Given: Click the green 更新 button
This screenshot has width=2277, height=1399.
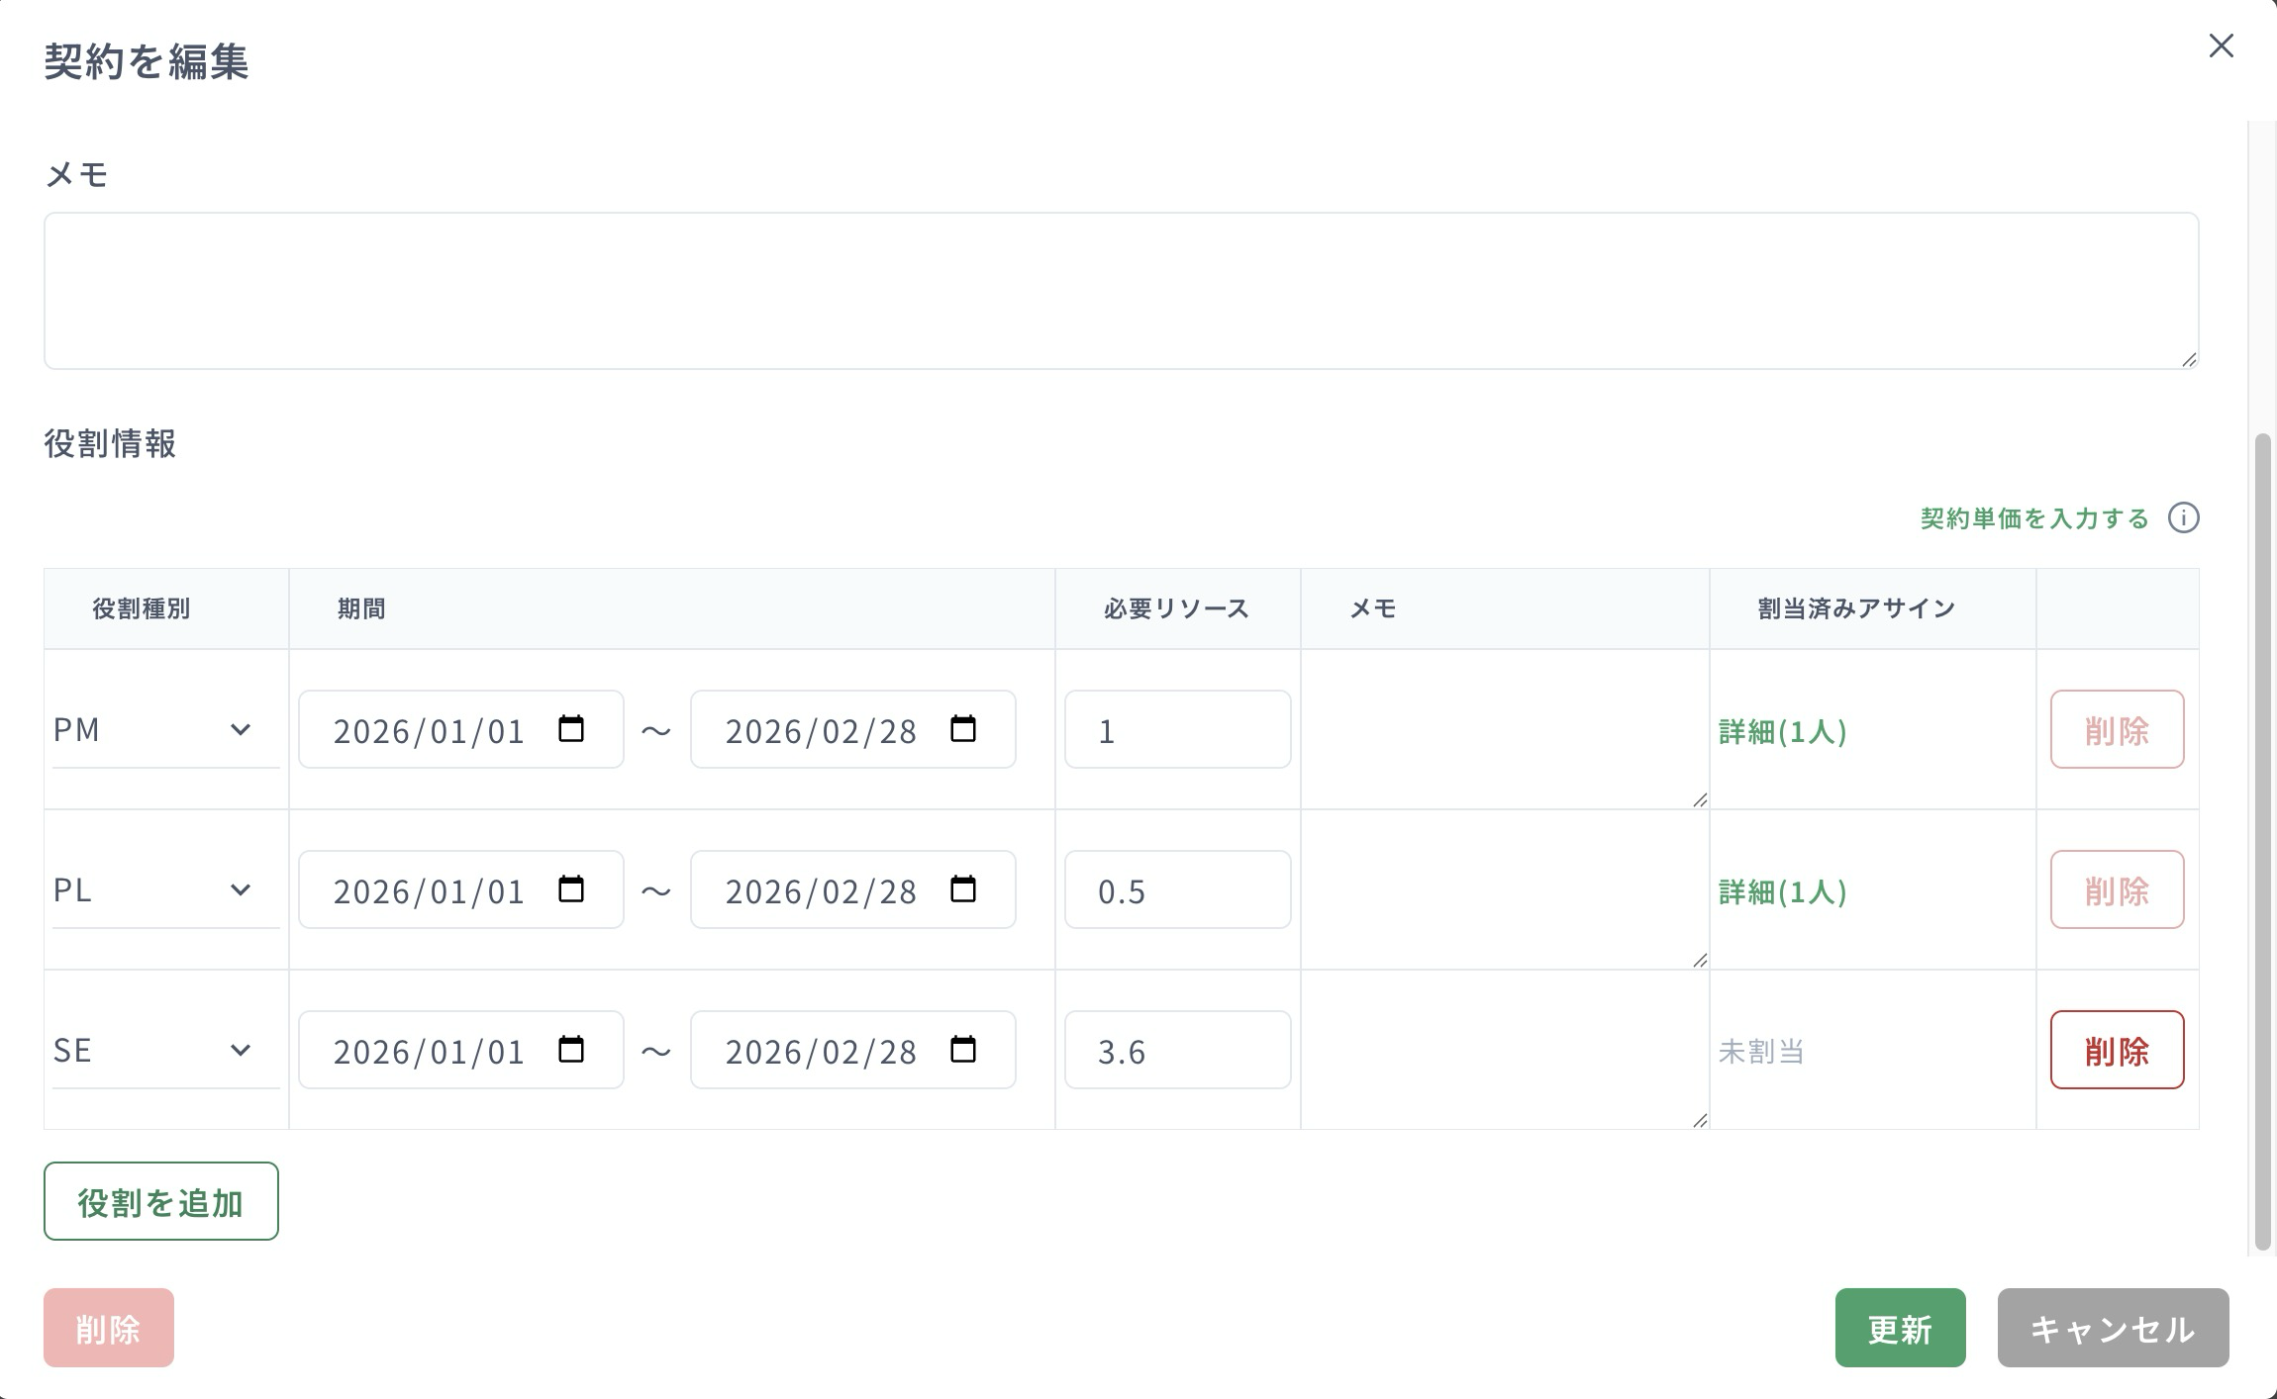Looking at the screenshot, I should (x=1900, y=1328).
